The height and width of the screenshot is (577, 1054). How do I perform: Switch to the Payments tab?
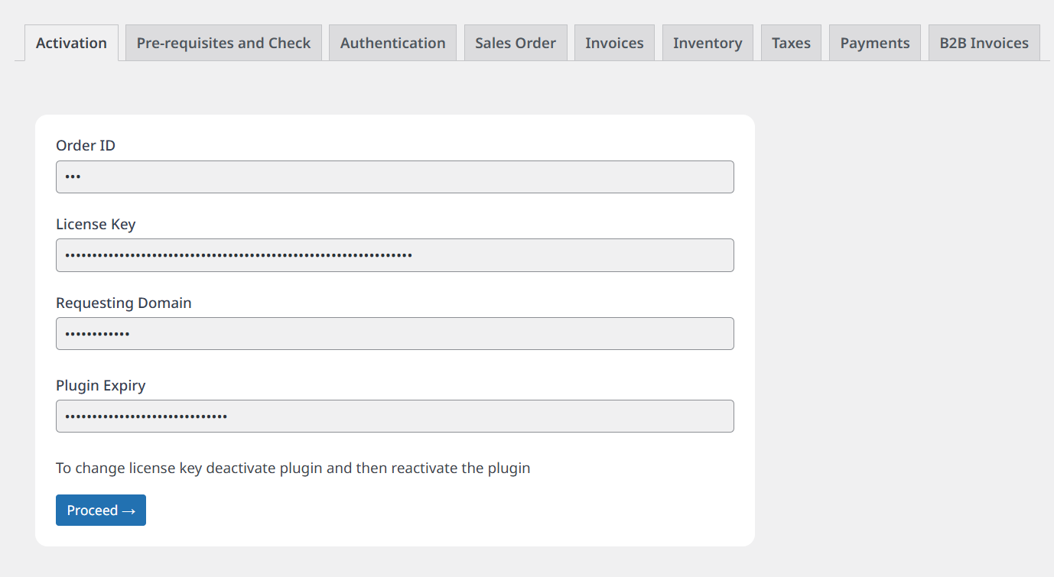coord(874,43)
